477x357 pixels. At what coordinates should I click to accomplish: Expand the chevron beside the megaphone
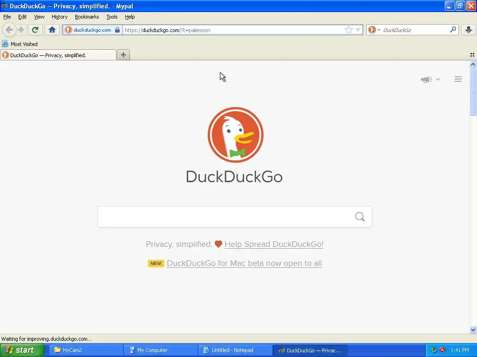(x=438, y=79)
